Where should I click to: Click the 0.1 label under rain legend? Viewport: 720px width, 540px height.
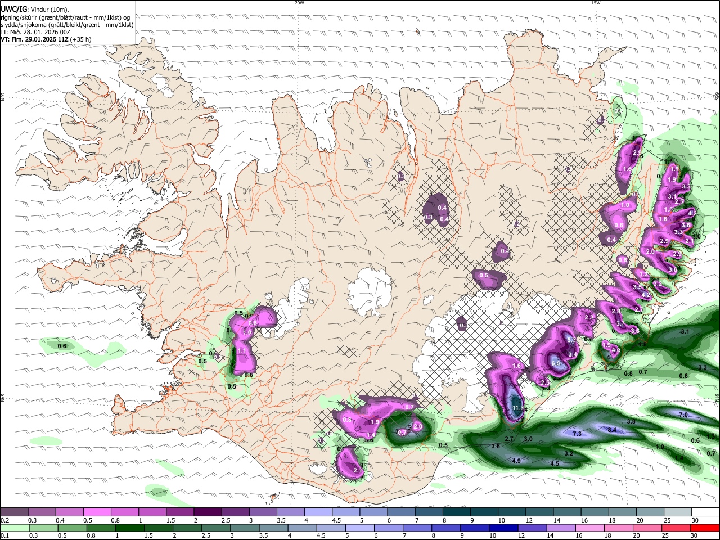4,536
